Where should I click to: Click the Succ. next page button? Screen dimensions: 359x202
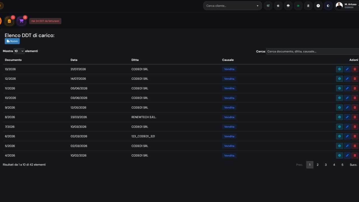click(353, 165)
